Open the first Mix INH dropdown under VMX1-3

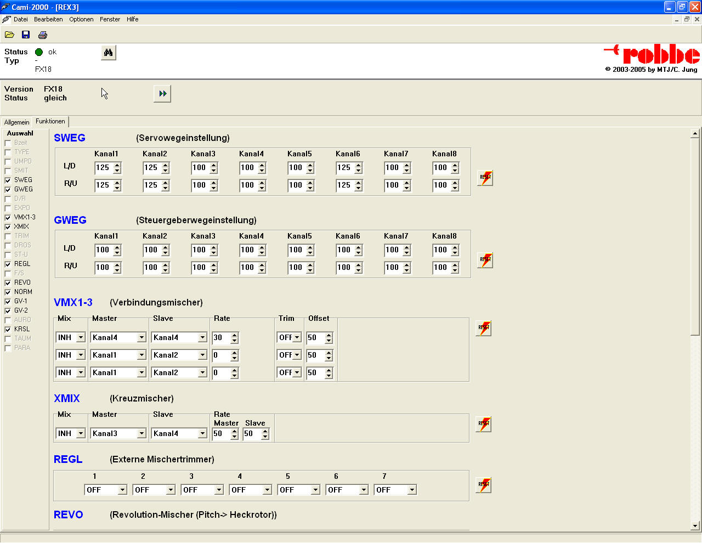(x=80, y=337)
